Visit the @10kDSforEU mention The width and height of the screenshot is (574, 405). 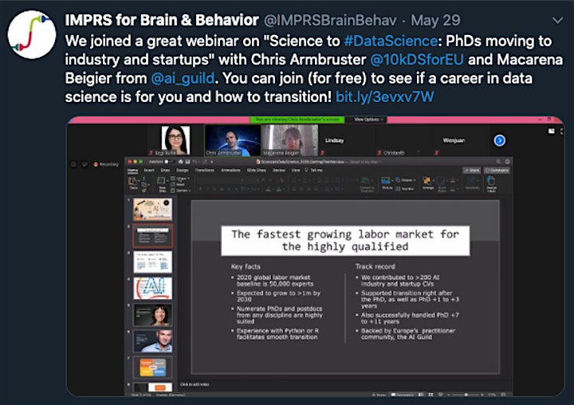pos(417,59)
